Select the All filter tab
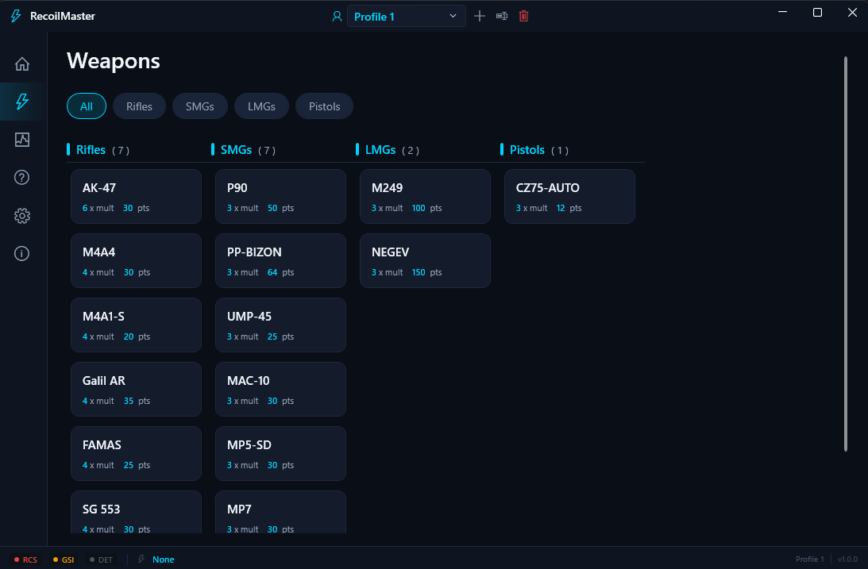This screenshot has height=569, width=868. (87, 106)
